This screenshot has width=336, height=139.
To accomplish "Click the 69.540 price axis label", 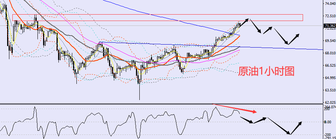I will click(x=330, y=41).
